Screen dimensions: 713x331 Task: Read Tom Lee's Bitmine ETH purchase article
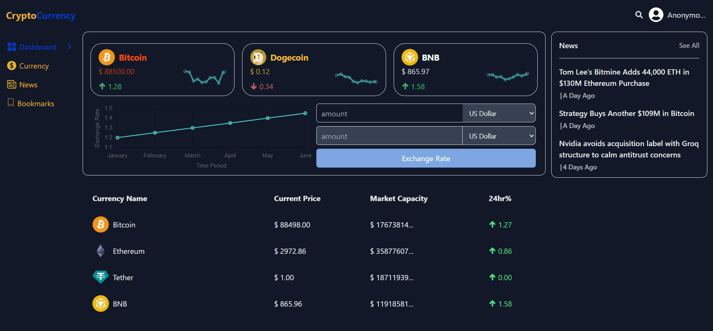624,78
